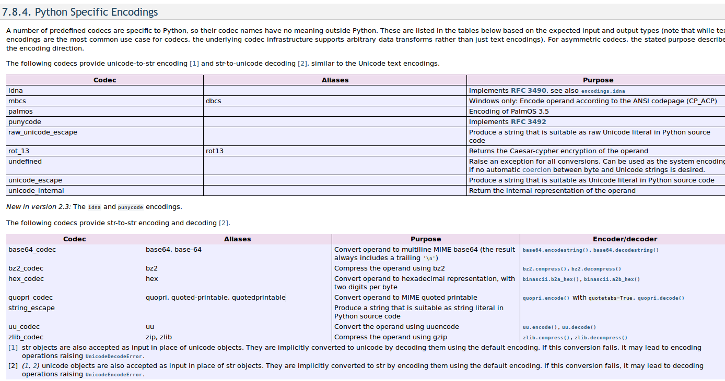Click footnote [2] after str-to-str encoding and decoding
Viewport: 725px width, 381px height.
[x=224, y=223]
